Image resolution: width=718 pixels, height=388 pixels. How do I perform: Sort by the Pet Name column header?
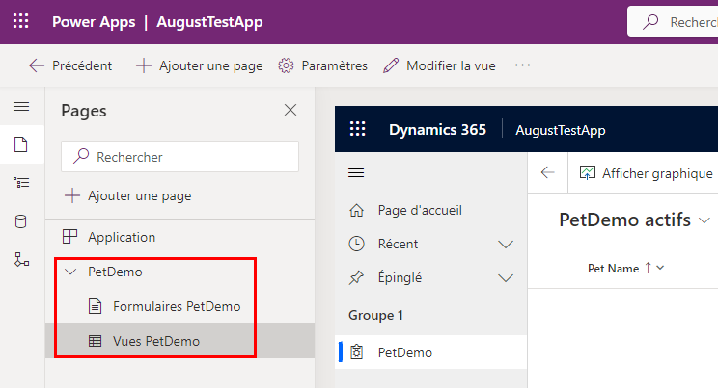[613, 269]
